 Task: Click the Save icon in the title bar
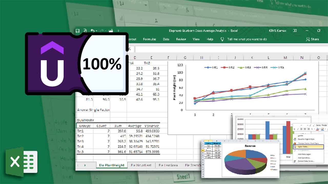click(78, 31)
